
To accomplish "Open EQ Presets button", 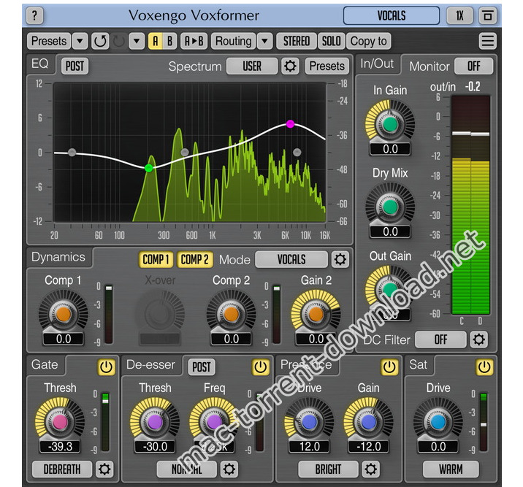I will [x=327, y=66].
